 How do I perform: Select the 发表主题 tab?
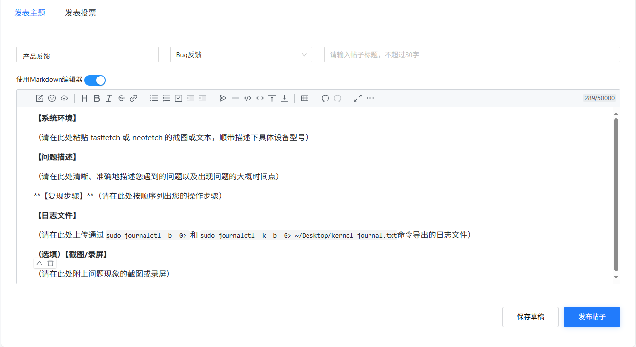pyautogui.click(x=30, y=13)
